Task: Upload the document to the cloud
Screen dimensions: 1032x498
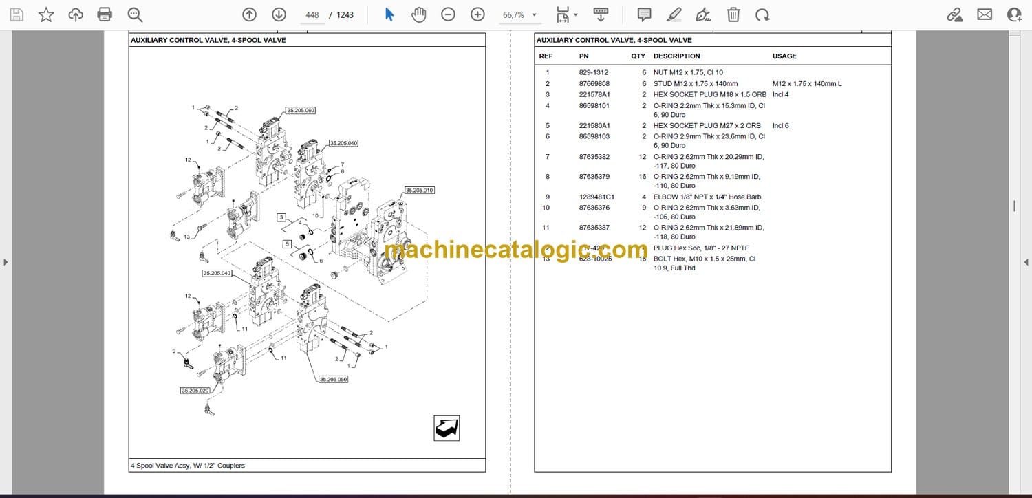Action: click(x=76, y=14)
